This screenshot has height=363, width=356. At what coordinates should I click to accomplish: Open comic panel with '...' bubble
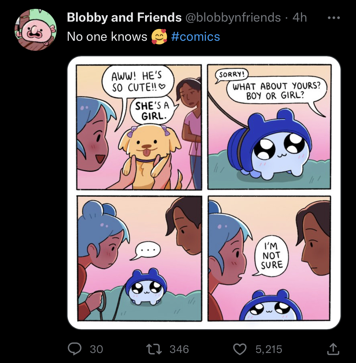click(x=139, y=258)
